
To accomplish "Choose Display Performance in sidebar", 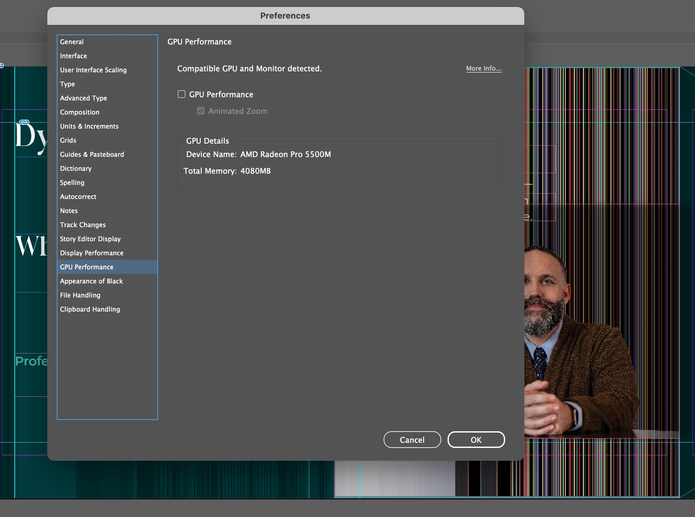I will coord(92,253).
